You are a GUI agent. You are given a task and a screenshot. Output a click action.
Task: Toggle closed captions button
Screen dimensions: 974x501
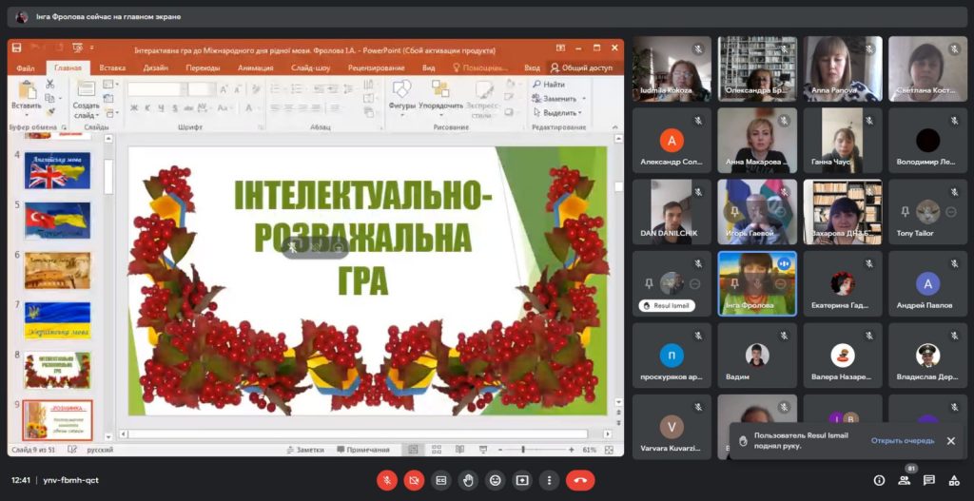pyautogui.click(x=440, y=480)
